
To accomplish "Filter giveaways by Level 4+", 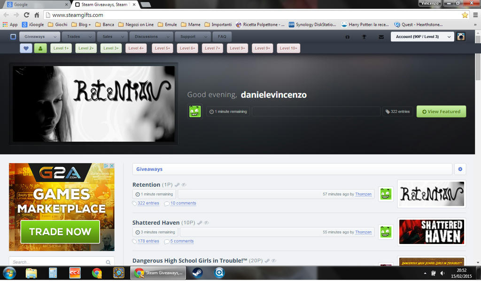I will click(136, 48).
